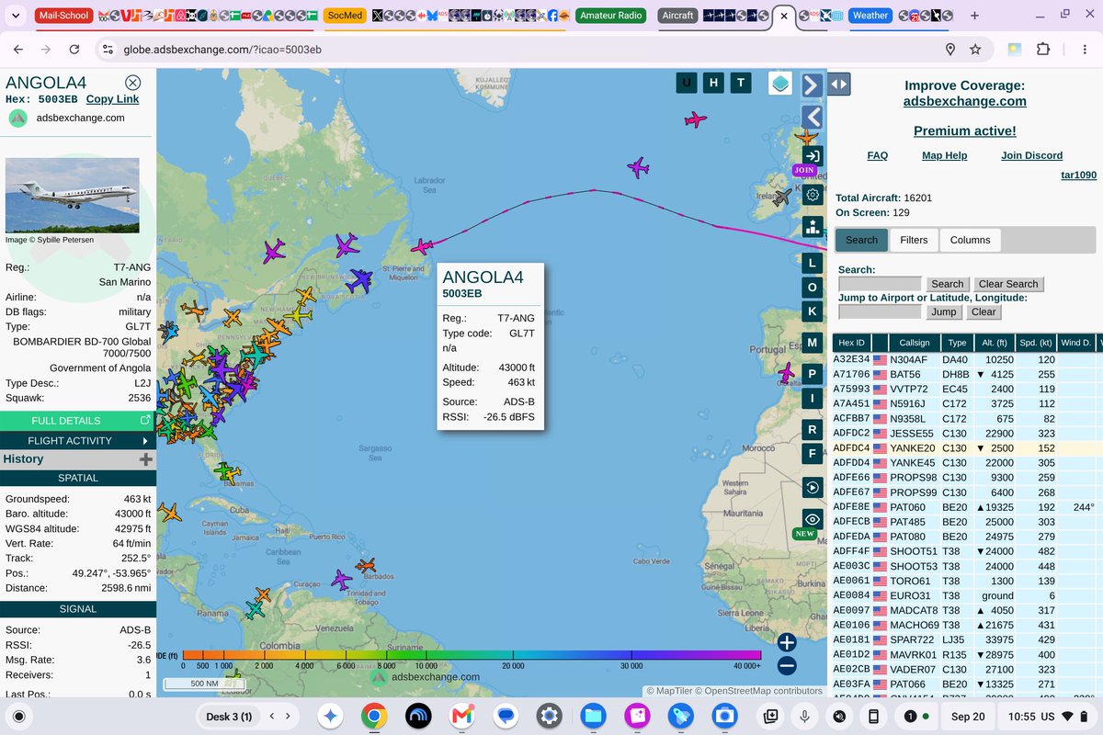Viewport: 1103px width, 735px height.
Task: Switch to the Filters tab
Action: point(914,240)
